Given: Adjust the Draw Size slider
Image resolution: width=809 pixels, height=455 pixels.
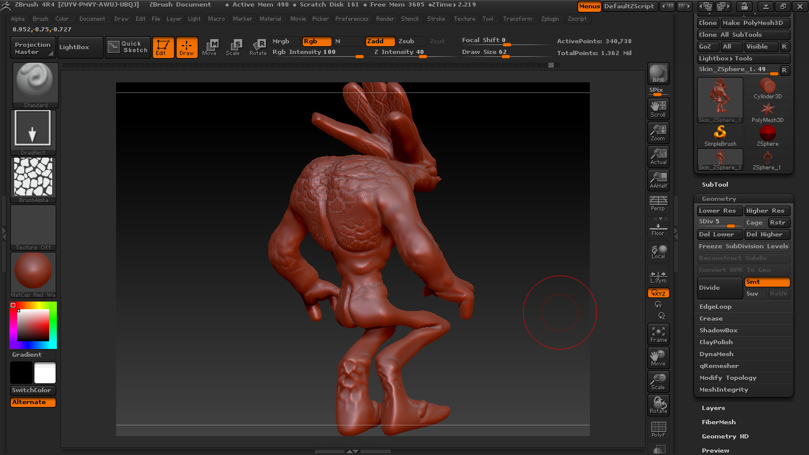Looking at the screenshot, I should point(505,53).
